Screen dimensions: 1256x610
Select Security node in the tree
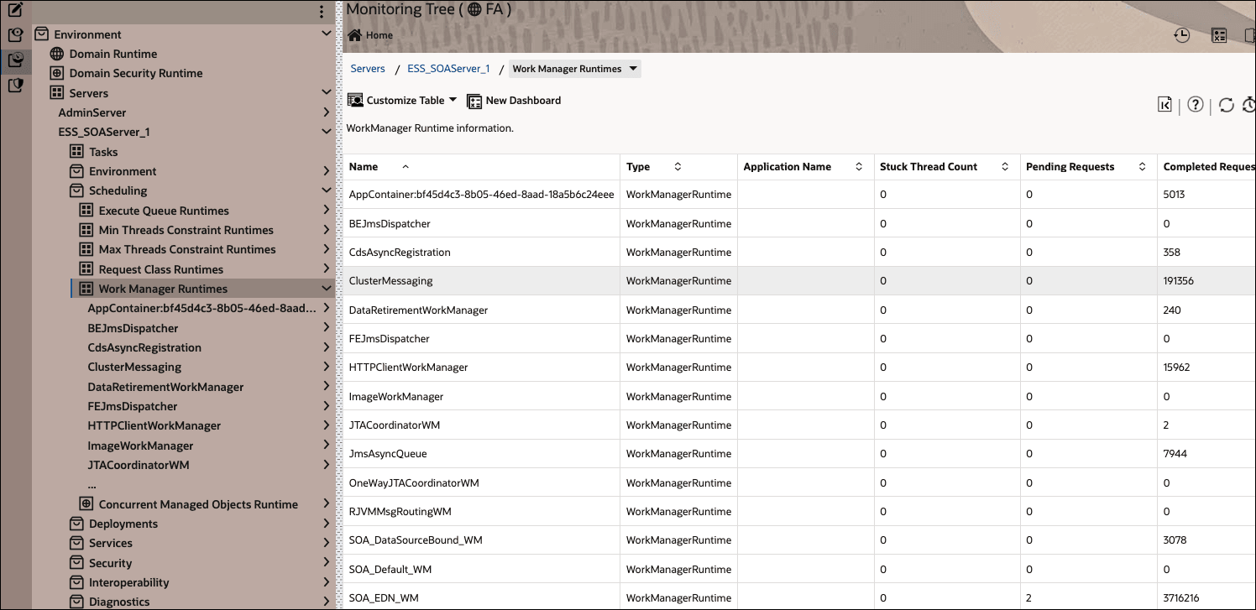pyautogui.click(x=111, y=563)
